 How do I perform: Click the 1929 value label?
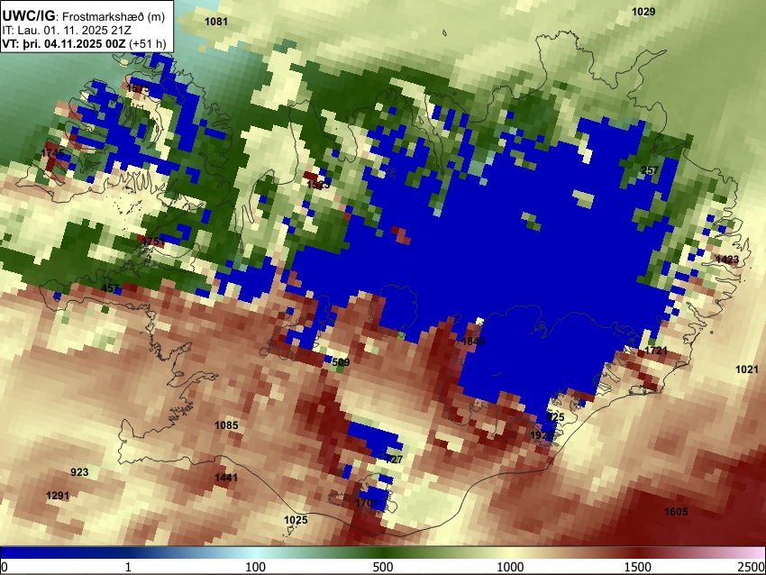(542, 434)
